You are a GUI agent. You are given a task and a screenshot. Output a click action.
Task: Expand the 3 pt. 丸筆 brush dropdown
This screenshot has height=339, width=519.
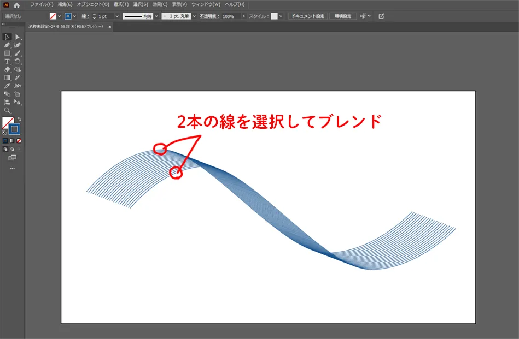(194, 16)
